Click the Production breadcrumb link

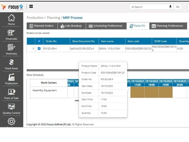tap(35, 18)
